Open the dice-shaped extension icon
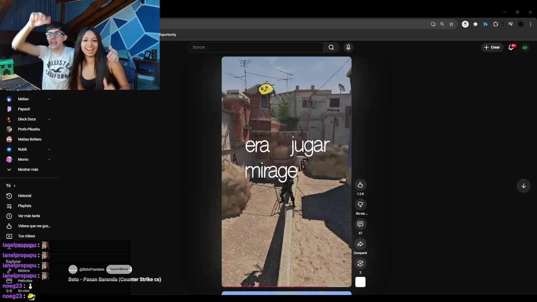Image resolution: width=537 pixels, height=302 pixels. click(475, 24)
